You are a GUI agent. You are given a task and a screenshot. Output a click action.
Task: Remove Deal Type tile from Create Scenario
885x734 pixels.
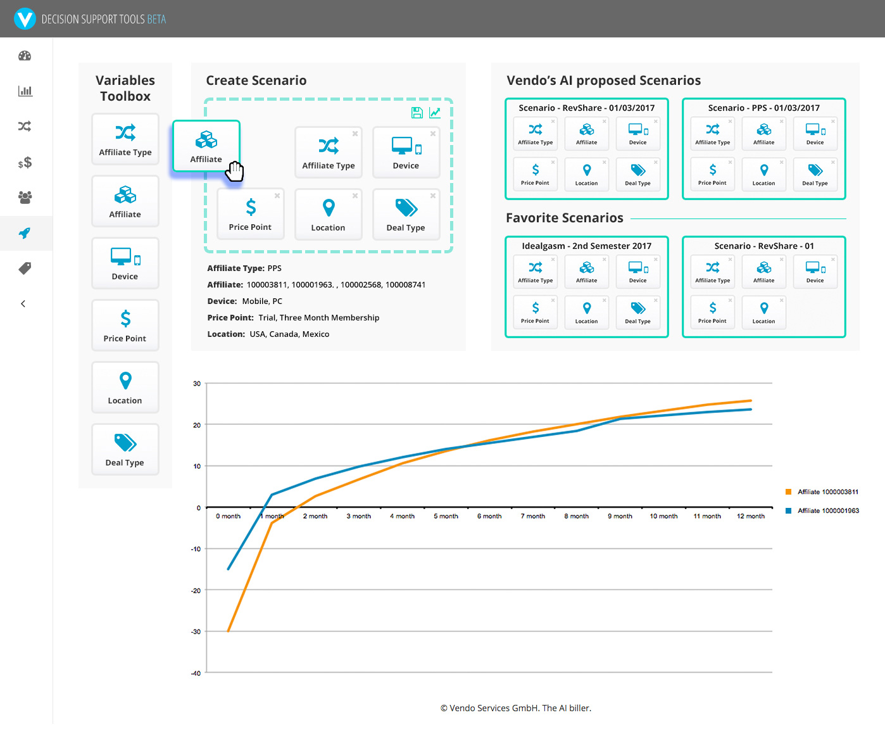(433, 196)
